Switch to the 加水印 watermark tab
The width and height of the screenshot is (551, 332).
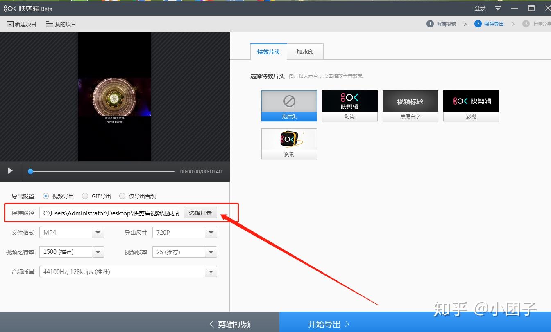point(305,52)
